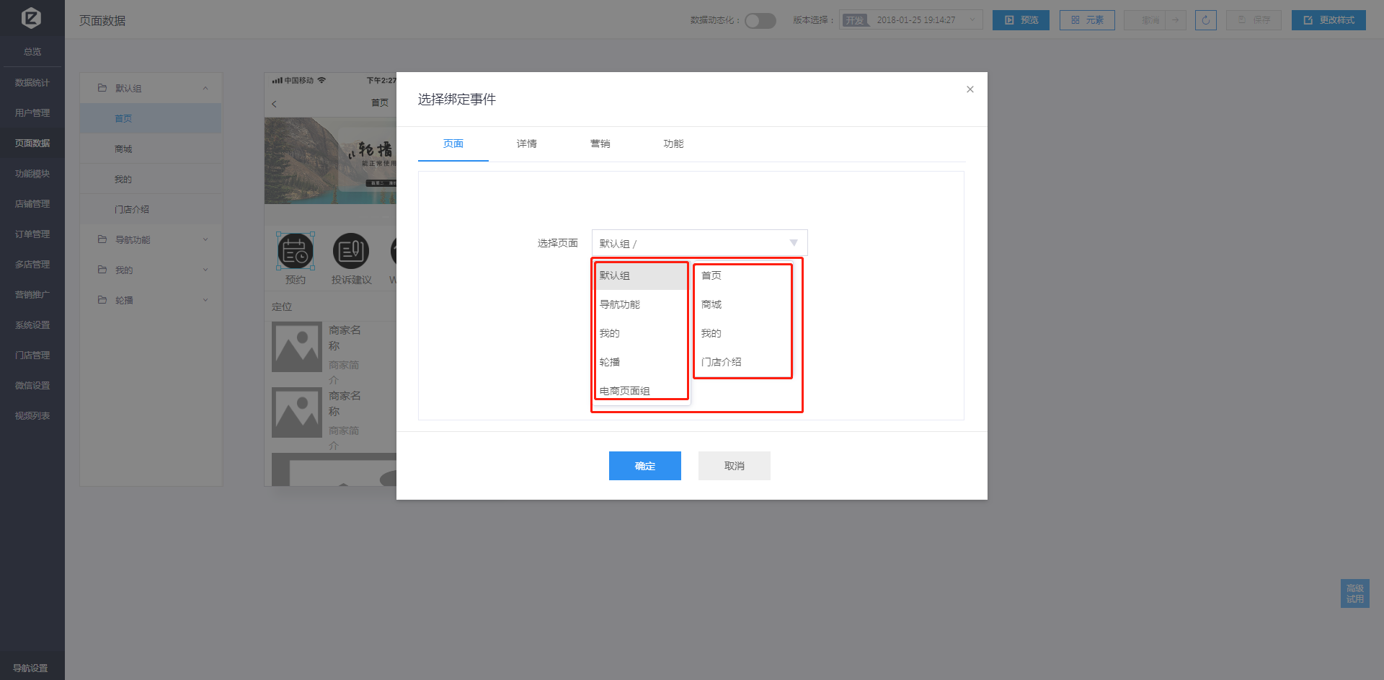Viewport: 1384px width, 680px height.
Task: Select 电商页面组 in the group list
Action: pos(625,391)
